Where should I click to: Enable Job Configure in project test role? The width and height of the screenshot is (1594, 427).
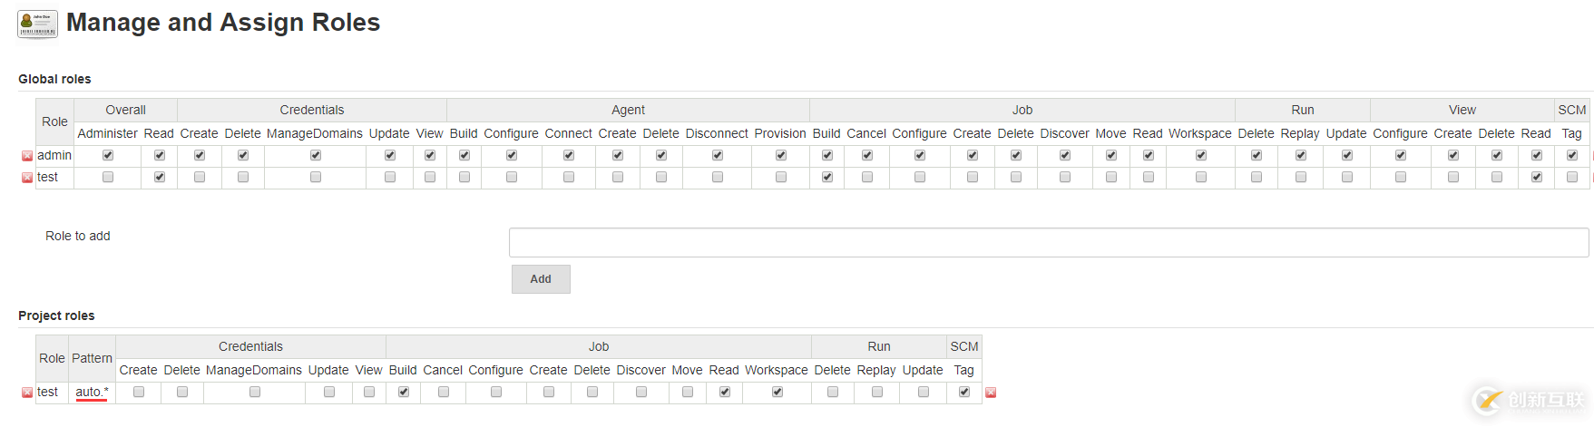point(496,392)
